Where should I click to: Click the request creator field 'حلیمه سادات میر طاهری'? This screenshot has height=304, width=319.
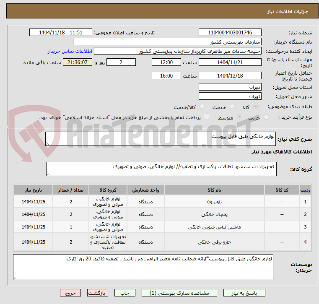(x=178, y=51)
